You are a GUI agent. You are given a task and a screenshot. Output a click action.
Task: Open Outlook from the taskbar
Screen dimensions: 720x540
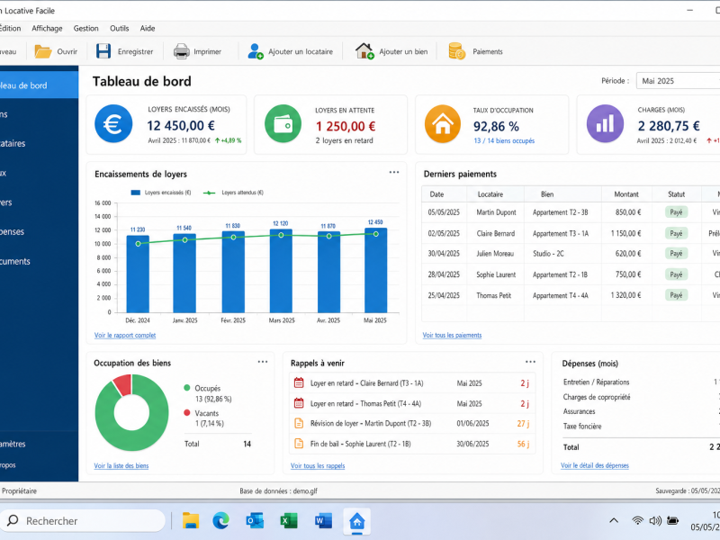point(255,521)
